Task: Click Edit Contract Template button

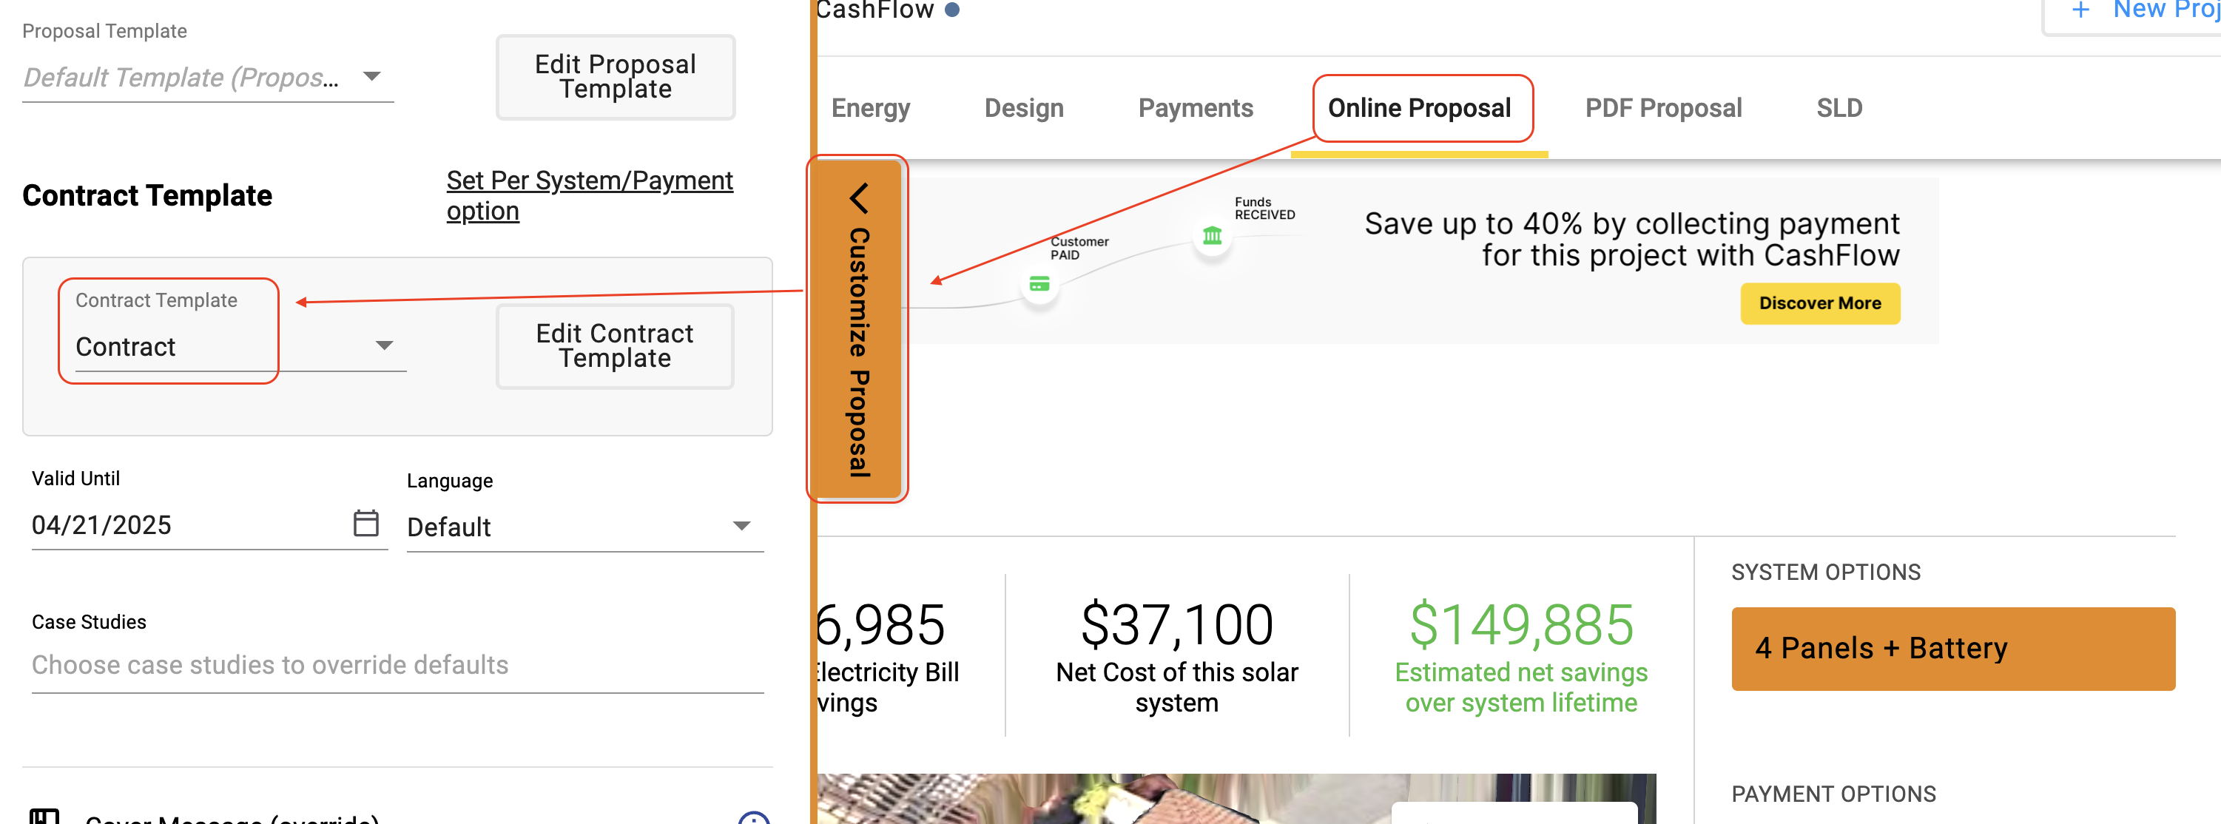Action: tap(614, 345)
